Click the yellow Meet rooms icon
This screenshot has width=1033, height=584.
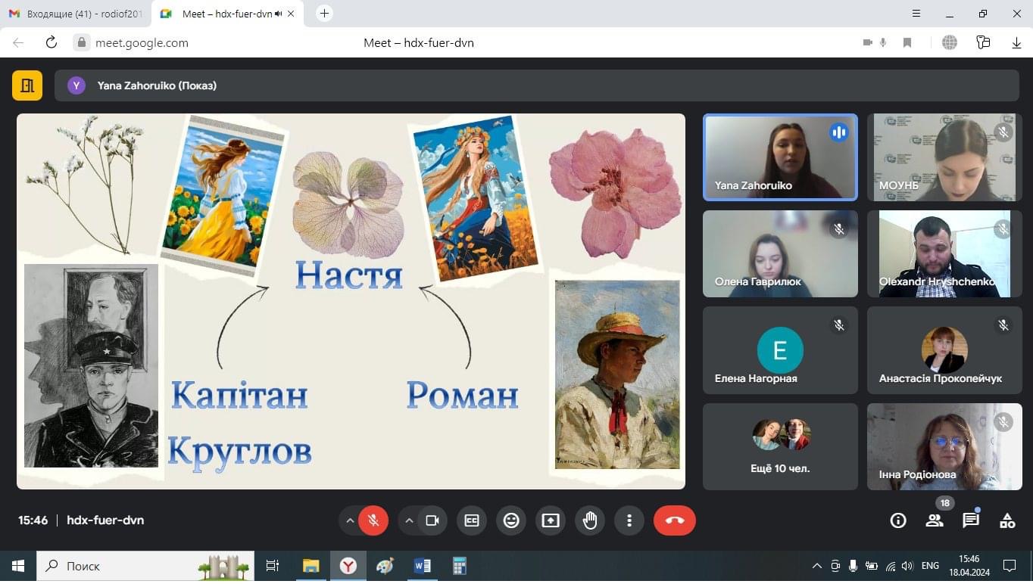coord(27,85)
